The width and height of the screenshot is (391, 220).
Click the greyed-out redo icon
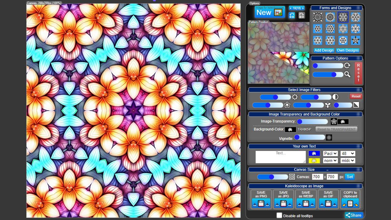coord(301,16)
